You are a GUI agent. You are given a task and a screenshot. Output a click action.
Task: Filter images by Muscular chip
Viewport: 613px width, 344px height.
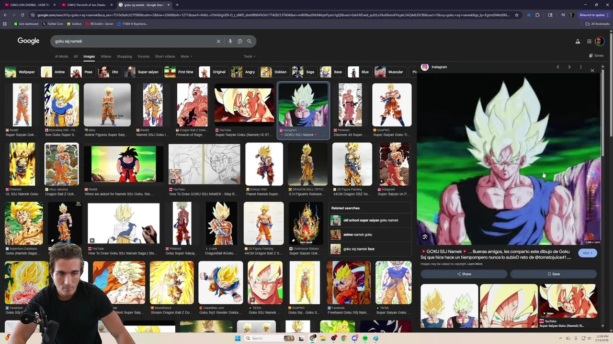point(389,72)
